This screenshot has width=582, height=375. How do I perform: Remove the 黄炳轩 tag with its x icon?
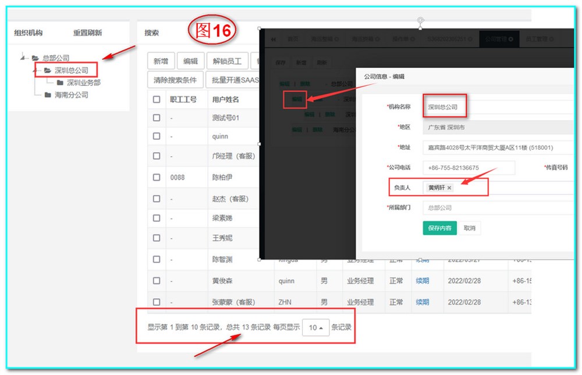click(449, 187)
